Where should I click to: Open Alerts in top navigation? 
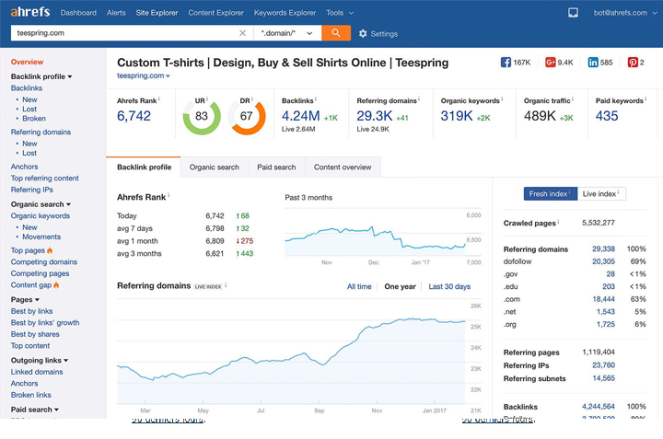coord(116,13)
